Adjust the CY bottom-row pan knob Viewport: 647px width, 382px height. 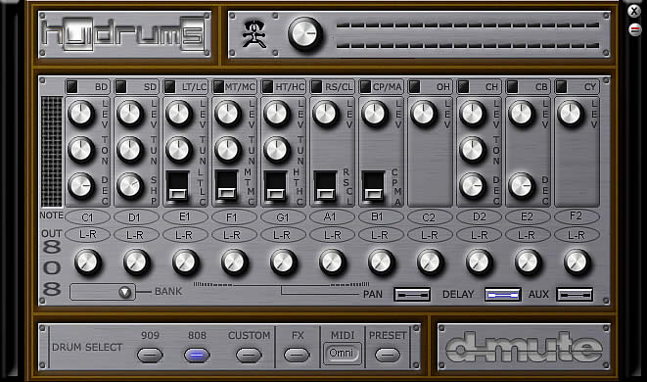point(577,263)
